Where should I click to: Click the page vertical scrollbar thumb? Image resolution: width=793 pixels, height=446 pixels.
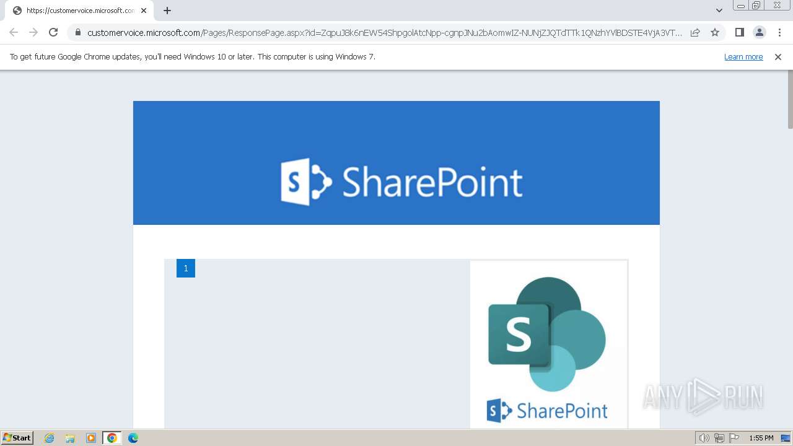[x=790, y=99]
